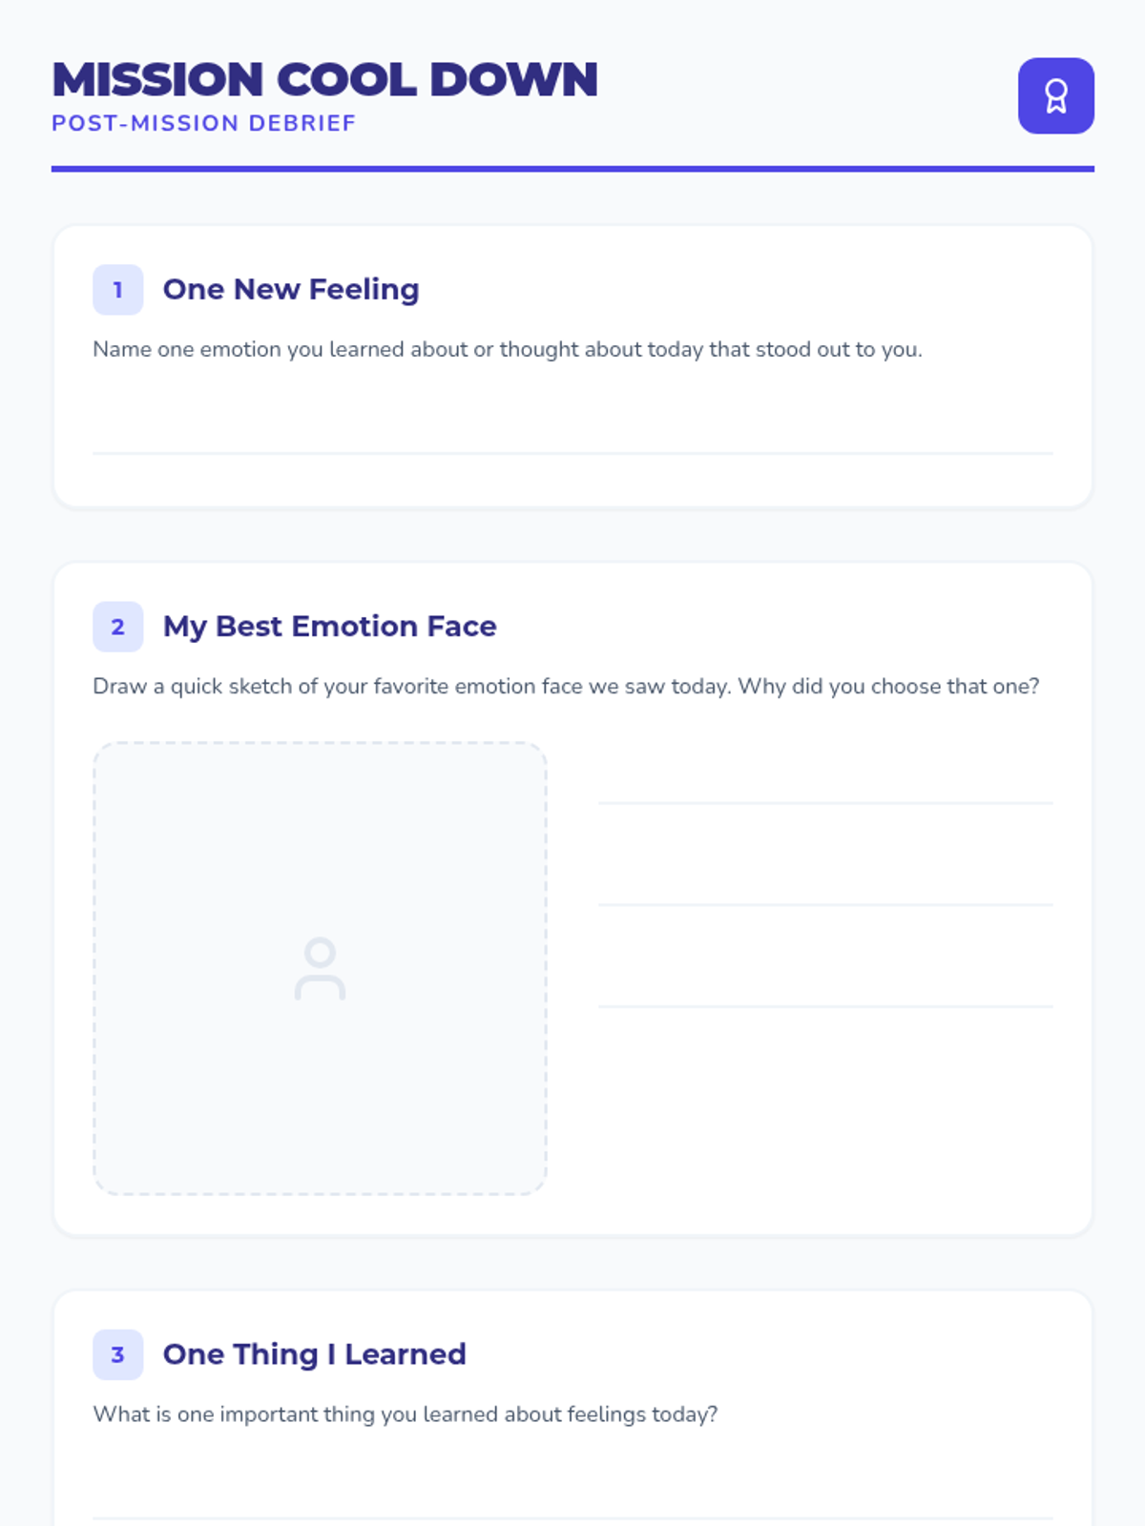This screenshot has height=1526, width=1145.
Task: Click the 'Draw a quick sketch' instruction text
Action: point(566,686)
